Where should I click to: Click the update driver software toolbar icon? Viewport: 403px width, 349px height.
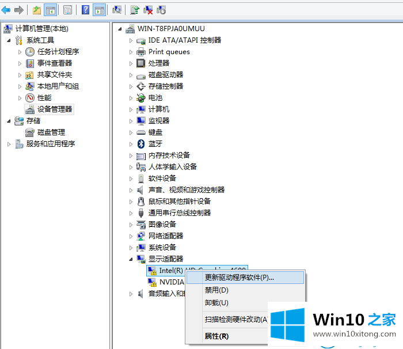(x=134, y=10)
